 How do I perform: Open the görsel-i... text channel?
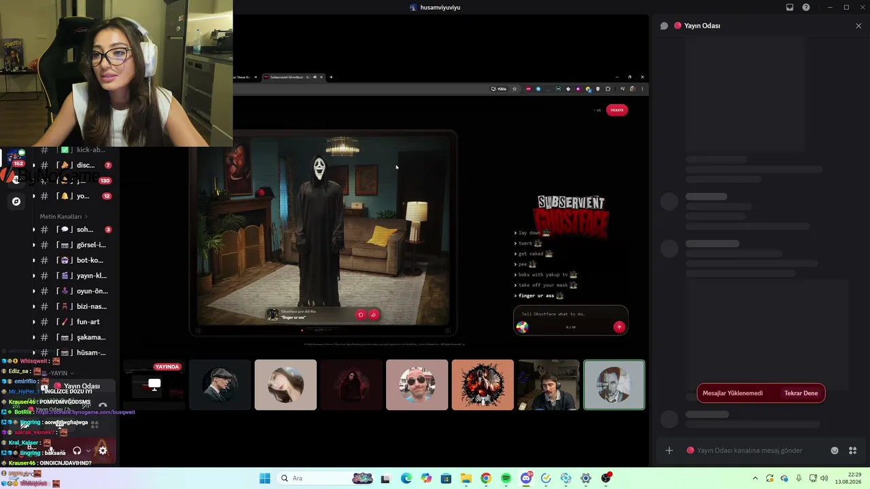[78, 244]
